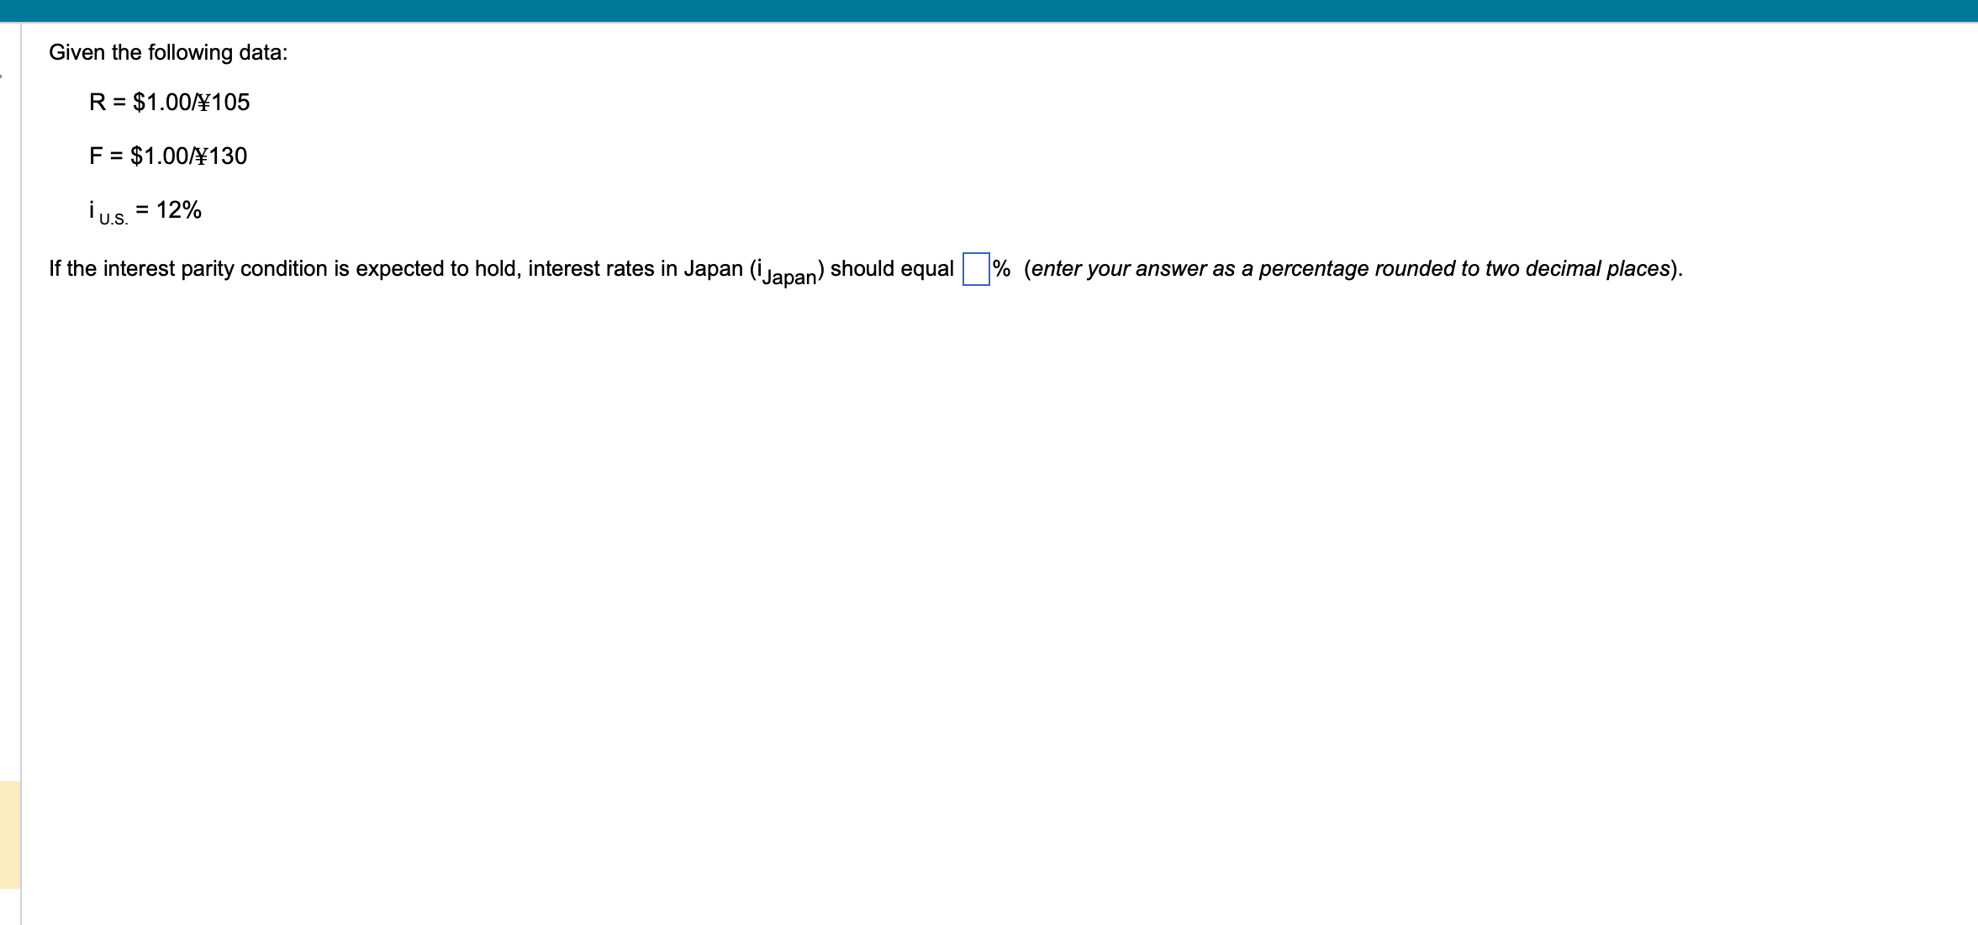The image size is (1978, 925).
Task: Click the small gray dot at far left edge
Action: [x=2, y=77]
